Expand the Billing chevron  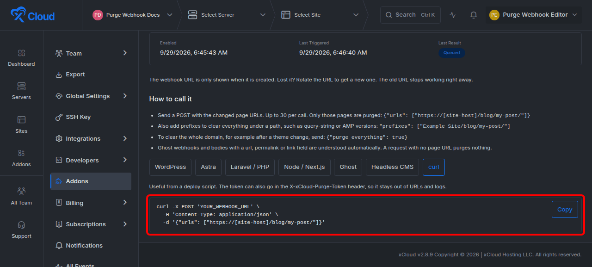(x=125, y=202)
